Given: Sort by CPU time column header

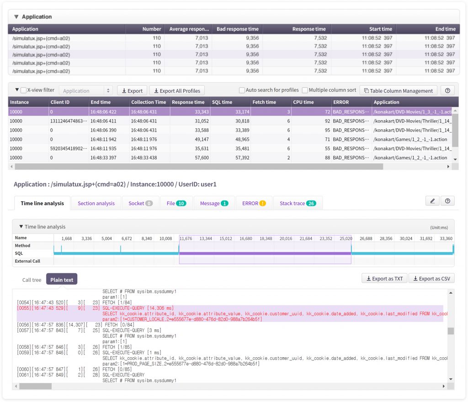Looking at the screenshot, I should click(311, 102).
